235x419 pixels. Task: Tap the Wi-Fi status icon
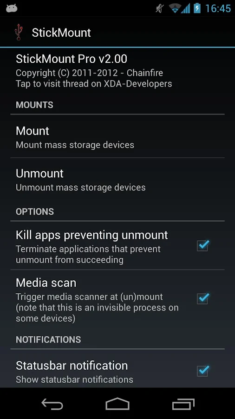coord(175,8)
